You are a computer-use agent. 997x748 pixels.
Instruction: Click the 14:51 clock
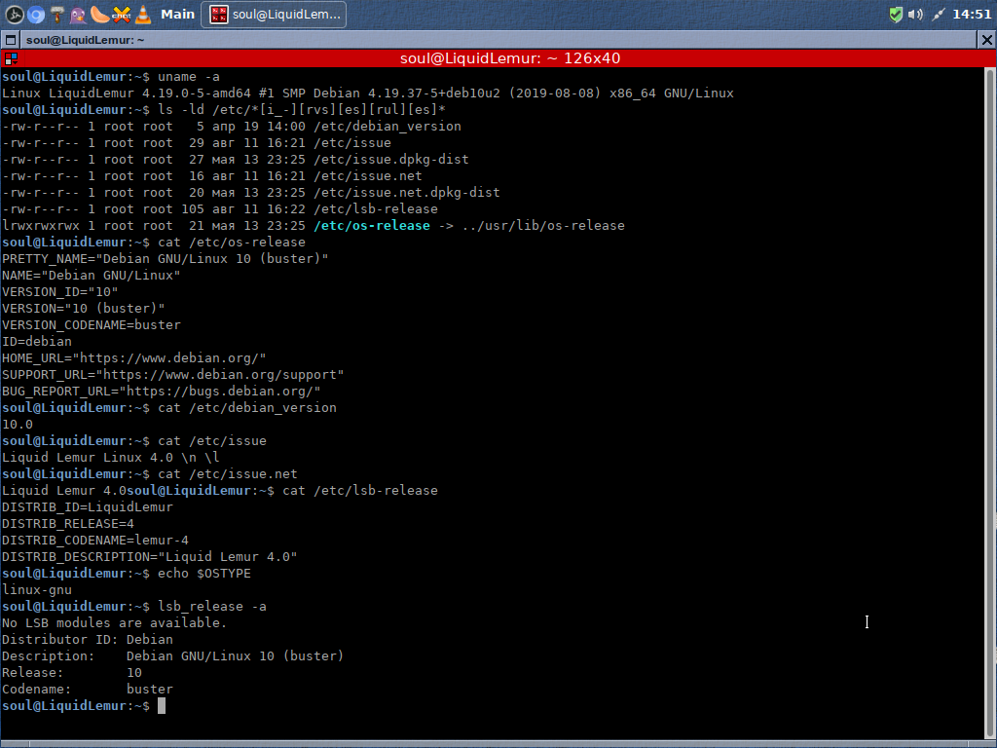point(972,14)
